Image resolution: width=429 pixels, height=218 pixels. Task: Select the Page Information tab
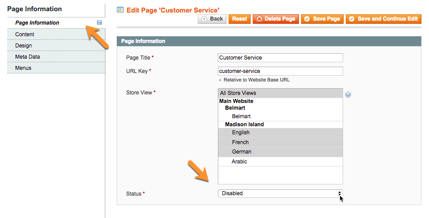pos(37,23)
